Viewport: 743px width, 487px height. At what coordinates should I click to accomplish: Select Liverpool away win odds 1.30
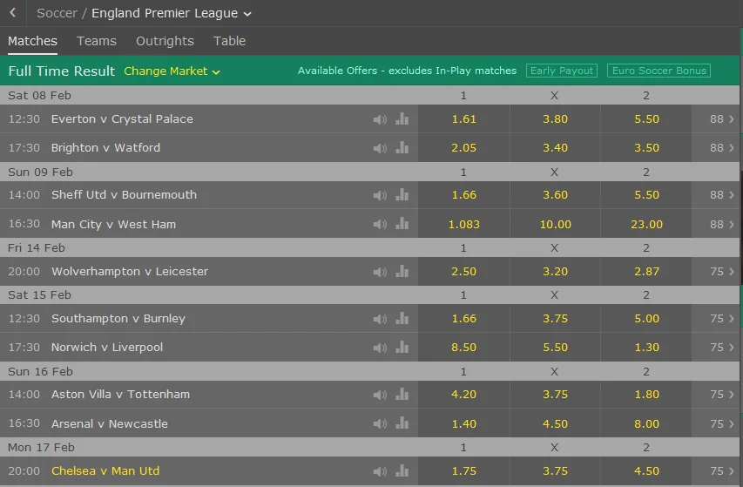point(645,348)
